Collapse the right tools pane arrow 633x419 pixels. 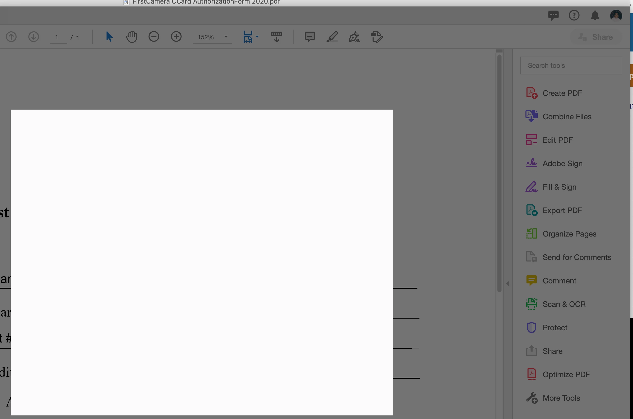508,283
